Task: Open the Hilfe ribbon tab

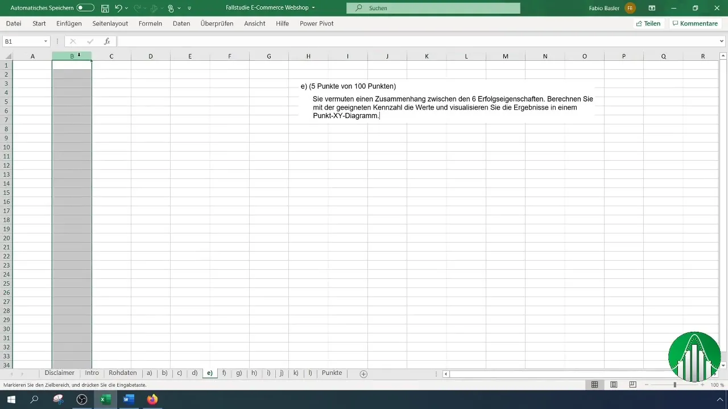Action: 282,23
